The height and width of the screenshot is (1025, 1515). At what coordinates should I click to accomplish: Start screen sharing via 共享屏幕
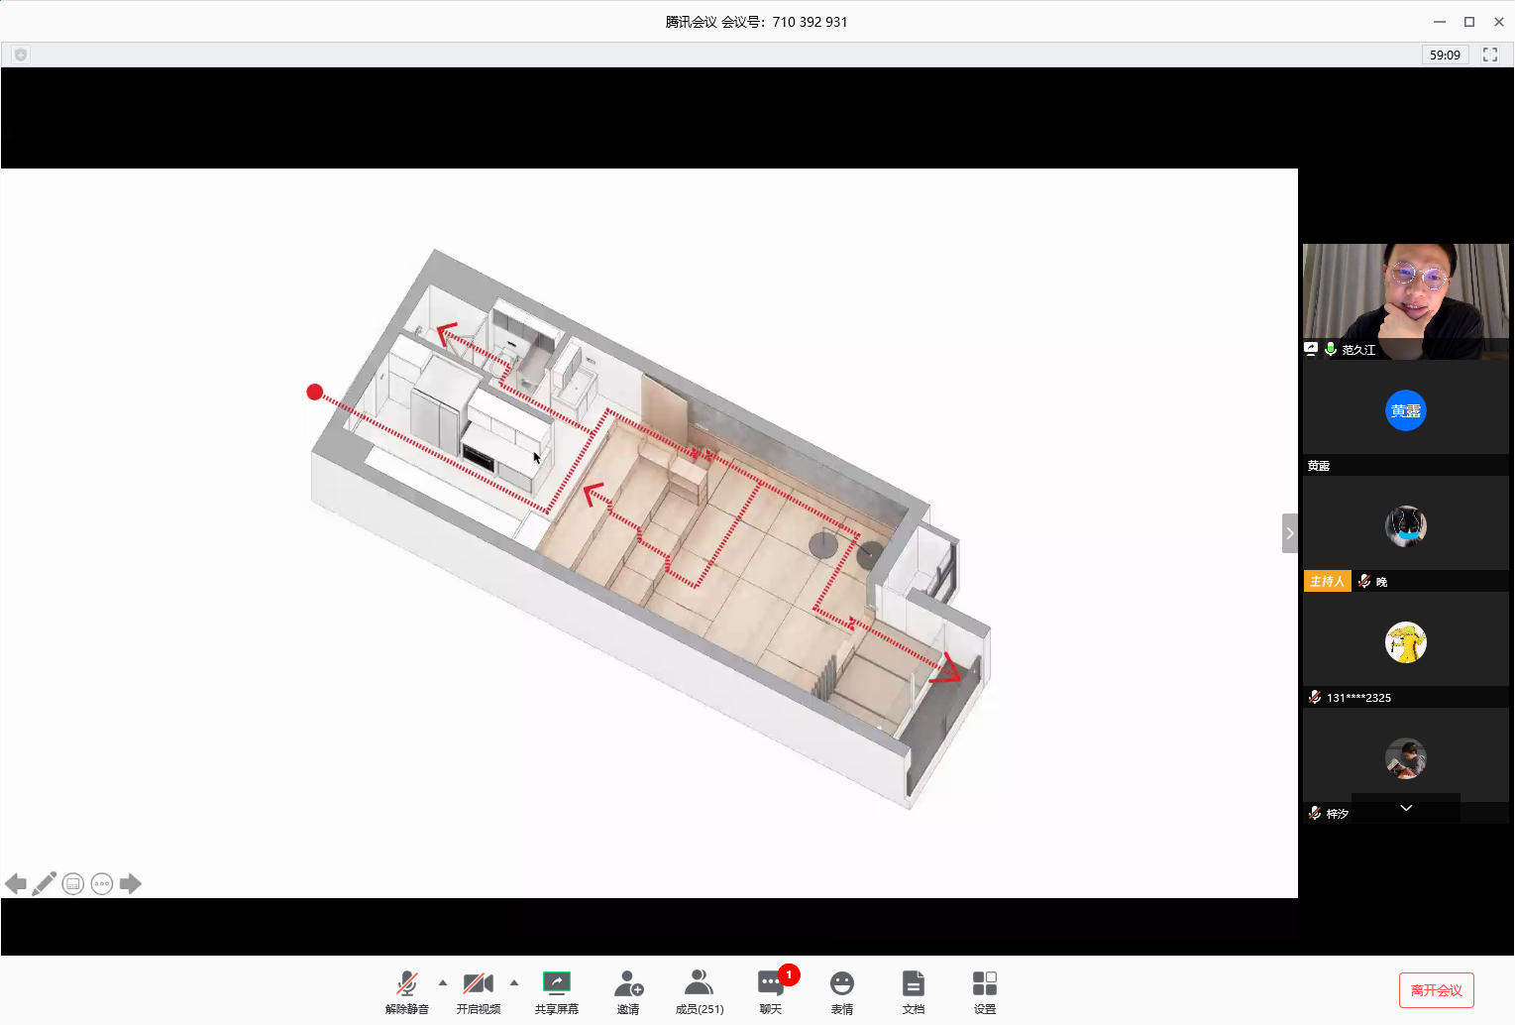tap(556, 990)
